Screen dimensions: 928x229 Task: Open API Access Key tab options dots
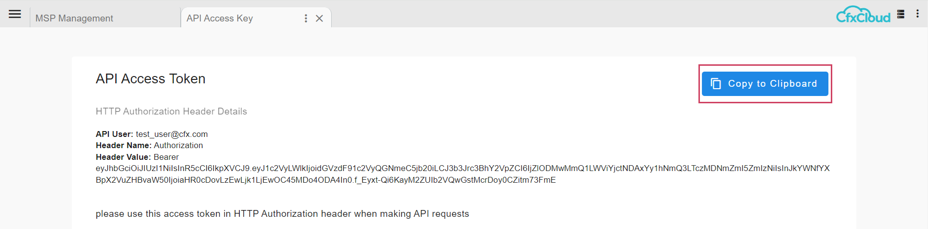point(306,18)
